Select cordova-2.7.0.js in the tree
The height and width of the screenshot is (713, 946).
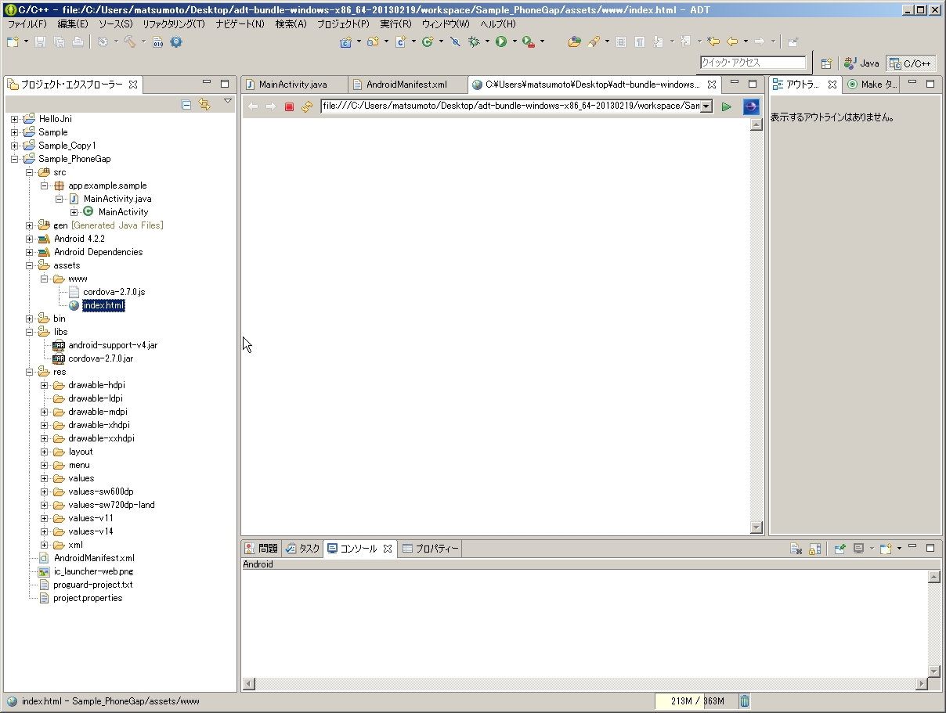tap(114, 292)
